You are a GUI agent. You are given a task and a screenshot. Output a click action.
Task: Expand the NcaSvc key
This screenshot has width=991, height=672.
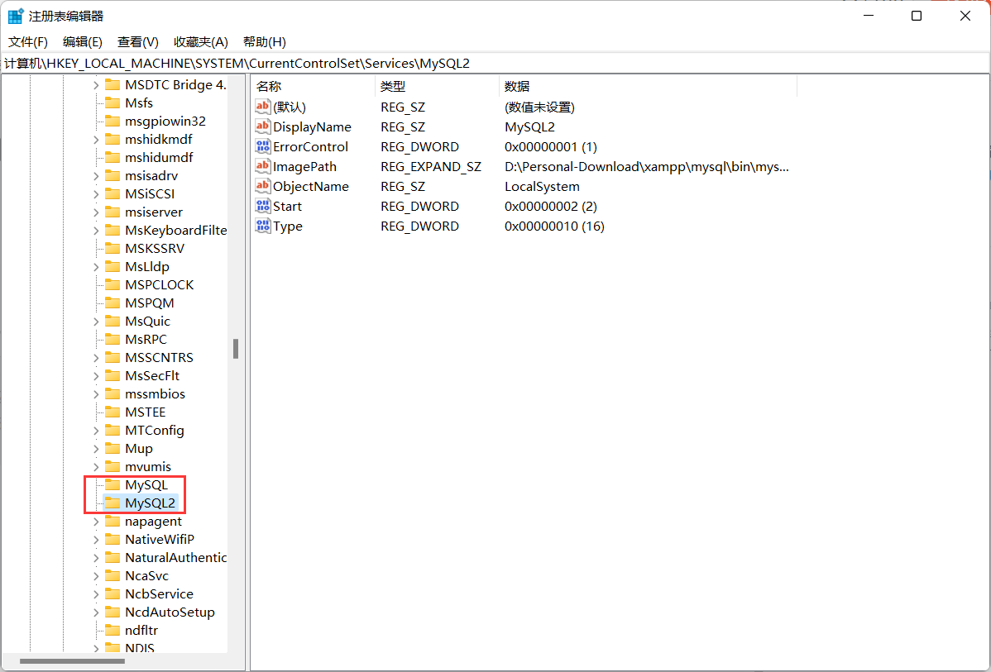coord(96,576)
